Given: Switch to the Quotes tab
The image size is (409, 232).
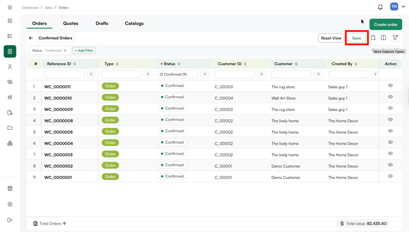Looking at the screenshot, I should [71, 23].
